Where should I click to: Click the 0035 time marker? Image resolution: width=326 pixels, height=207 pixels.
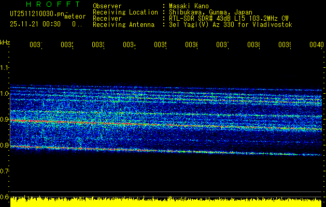click(x=160, y=45)
